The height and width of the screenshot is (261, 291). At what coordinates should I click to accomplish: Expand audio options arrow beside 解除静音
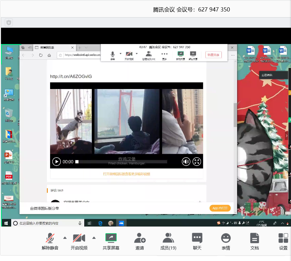(x=65, y=238)
